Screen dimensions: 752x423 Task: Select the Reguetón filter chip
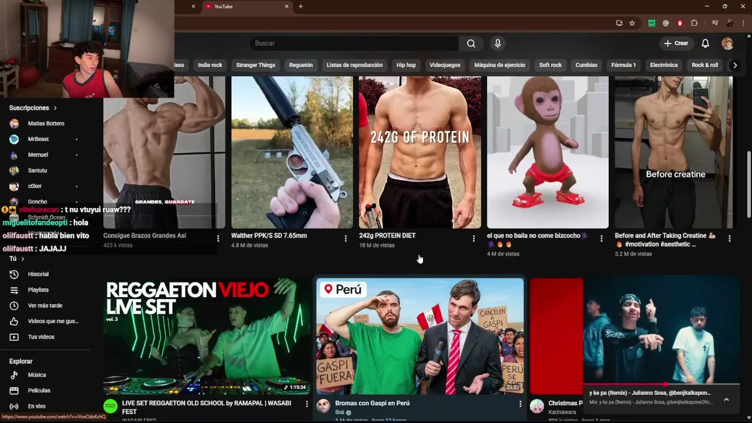tap(301, 65)
